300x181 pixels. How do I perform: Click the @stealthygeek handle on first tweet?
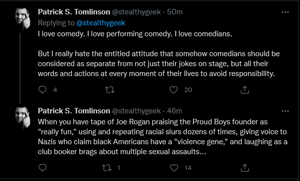(136, 12)
